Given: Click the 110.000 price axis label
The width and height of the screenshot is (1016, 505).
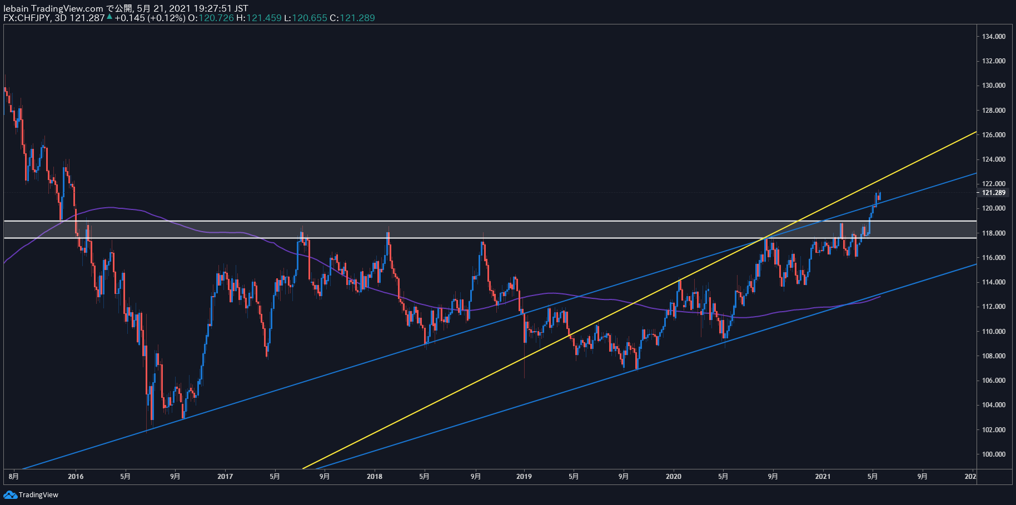Looking at the screenshot, I should pyautogui.click(x=994, y=332).
